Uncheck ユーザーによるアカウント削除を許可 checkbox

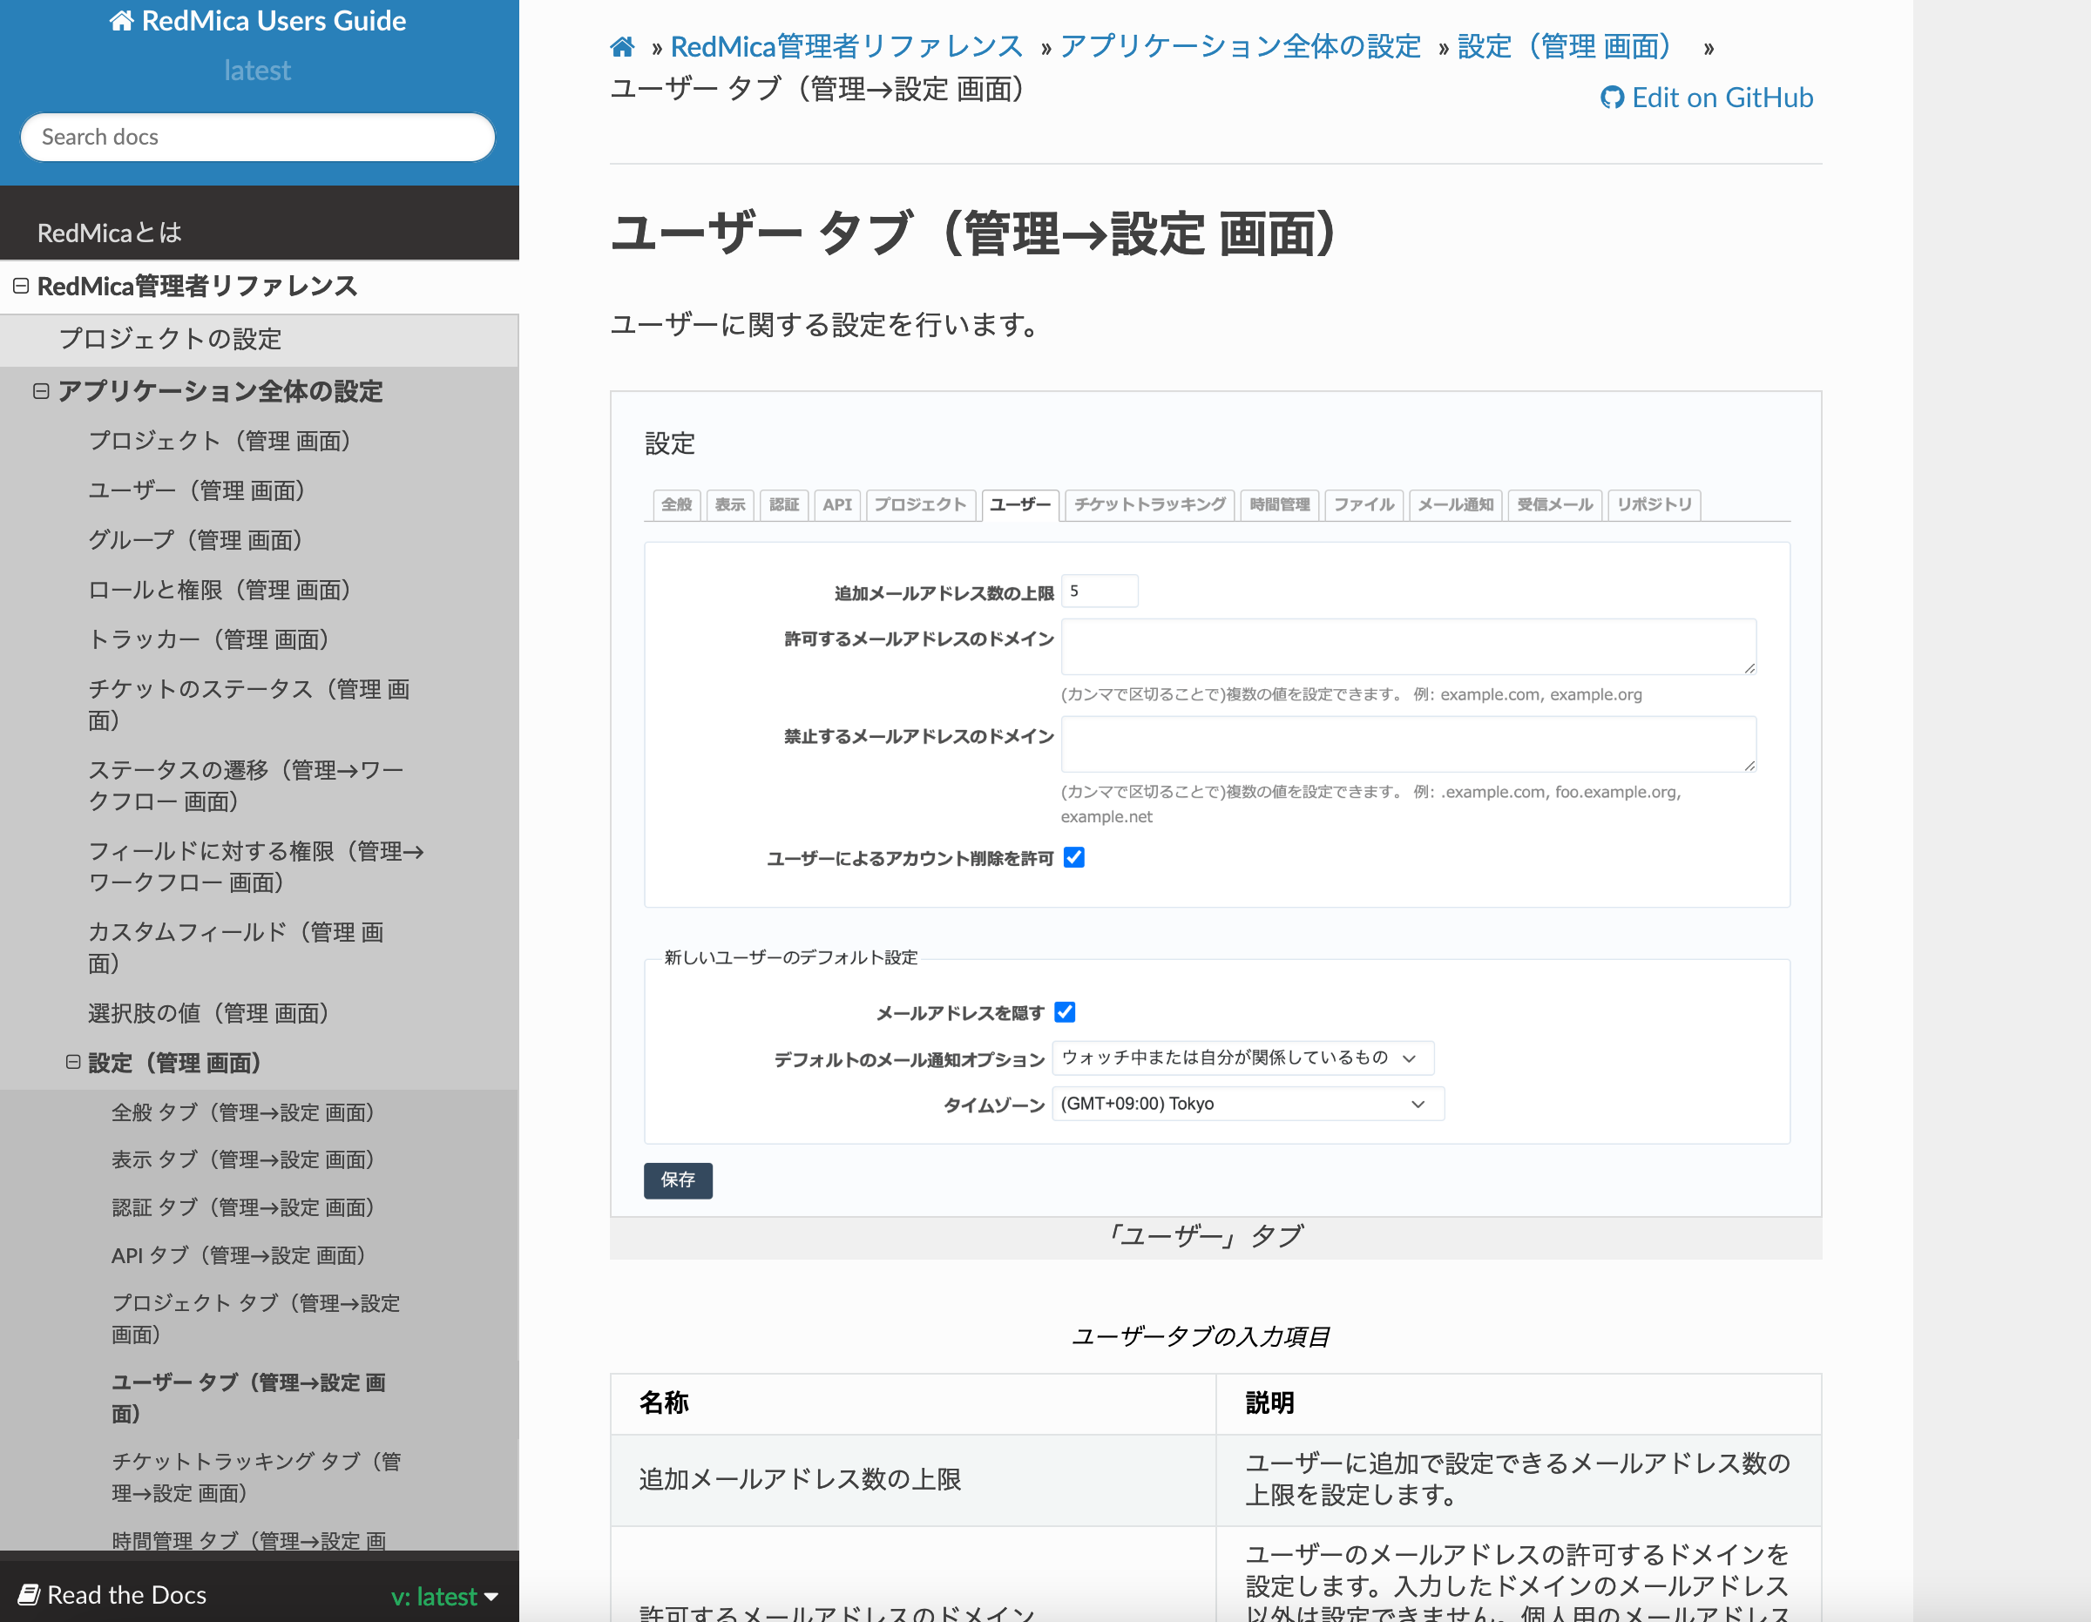coord(1074,857)
